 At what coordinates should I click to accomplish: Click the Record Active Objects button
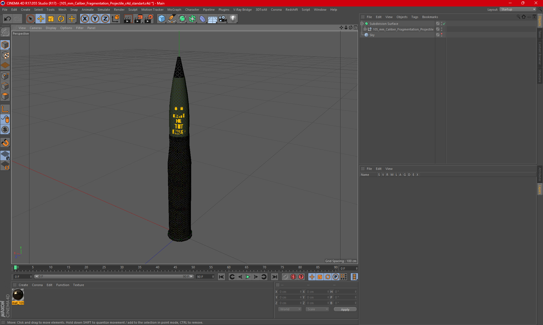(x=285, y=277)
